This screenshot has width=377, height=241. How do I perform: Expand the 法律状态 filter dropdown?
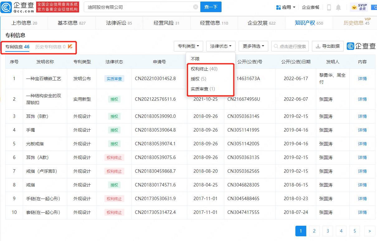[x=221, y=46]
